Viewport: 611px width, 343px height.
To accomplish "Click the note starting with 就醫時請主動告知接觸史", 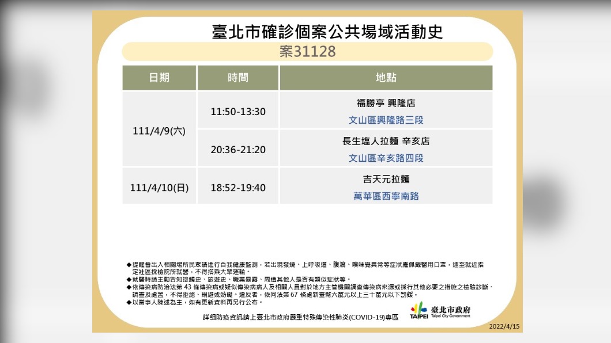I will (239, 280).
